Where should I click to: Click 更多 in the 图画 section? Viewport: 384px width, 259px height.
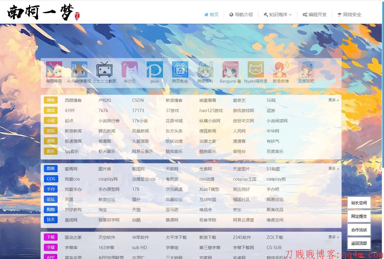[334, 169]
